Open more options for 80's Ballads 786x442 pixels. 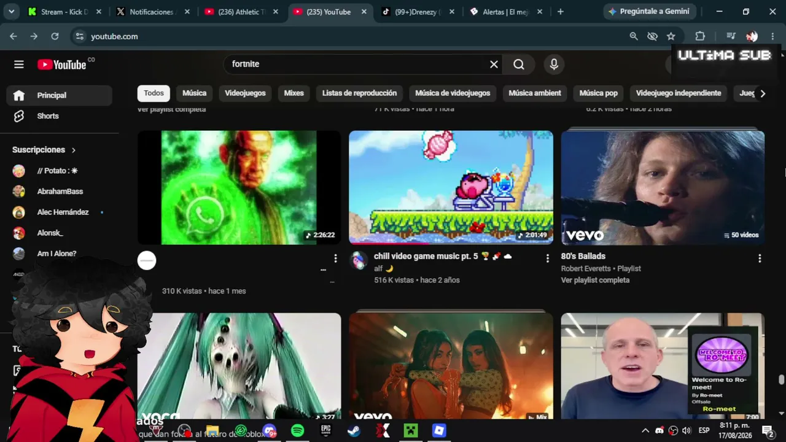point(760,258)
